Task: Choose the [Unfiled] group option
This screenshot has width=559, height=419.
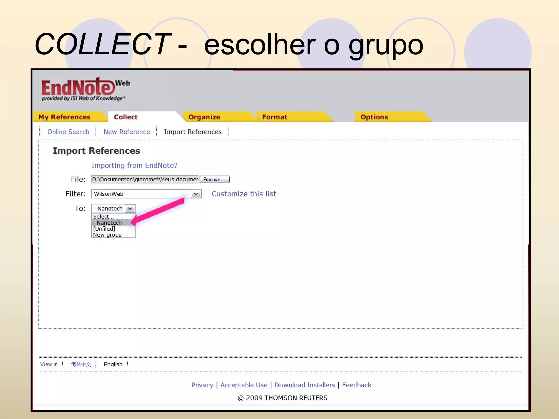Action: [113, 229]
